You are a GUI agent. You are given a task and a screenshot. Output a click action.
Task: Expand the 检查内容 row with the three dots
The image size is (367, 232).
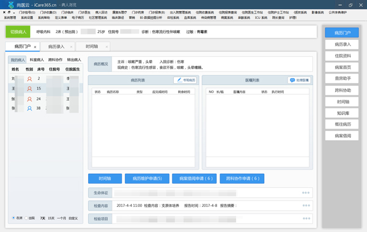(x=306, y=206)
